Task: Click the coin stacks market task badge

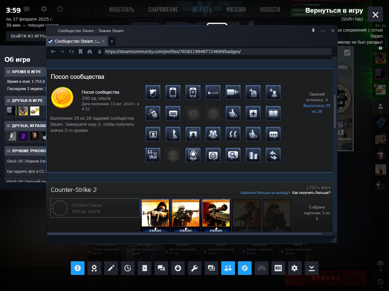Action: (253, 155)
